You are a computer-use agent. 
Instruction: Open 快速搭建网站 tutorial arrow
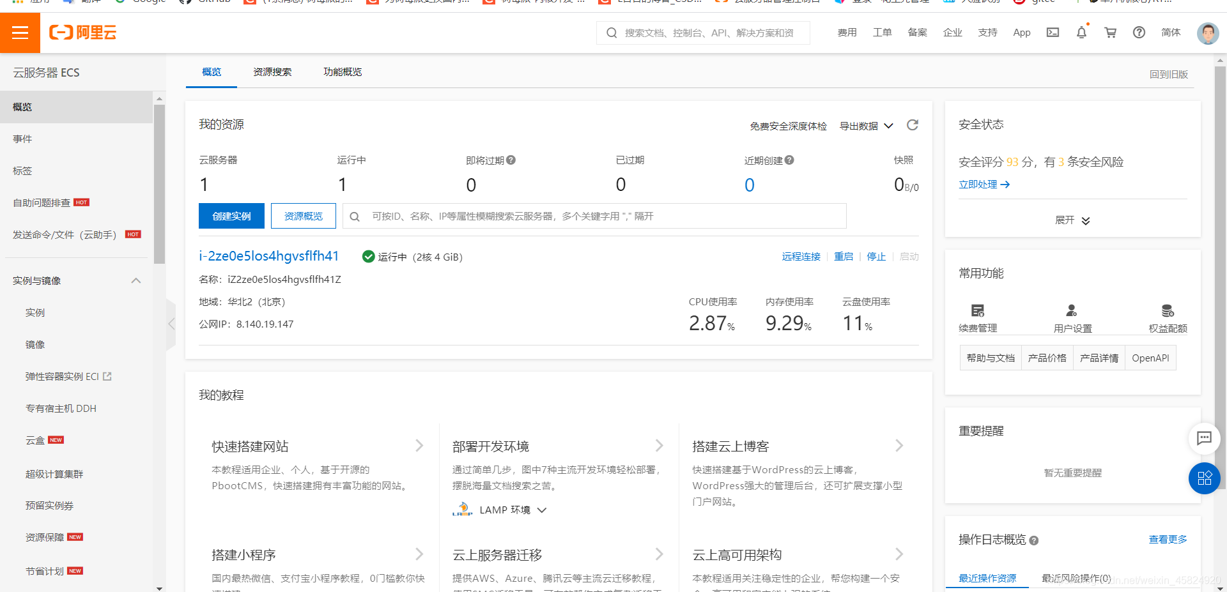click(419, 446)
